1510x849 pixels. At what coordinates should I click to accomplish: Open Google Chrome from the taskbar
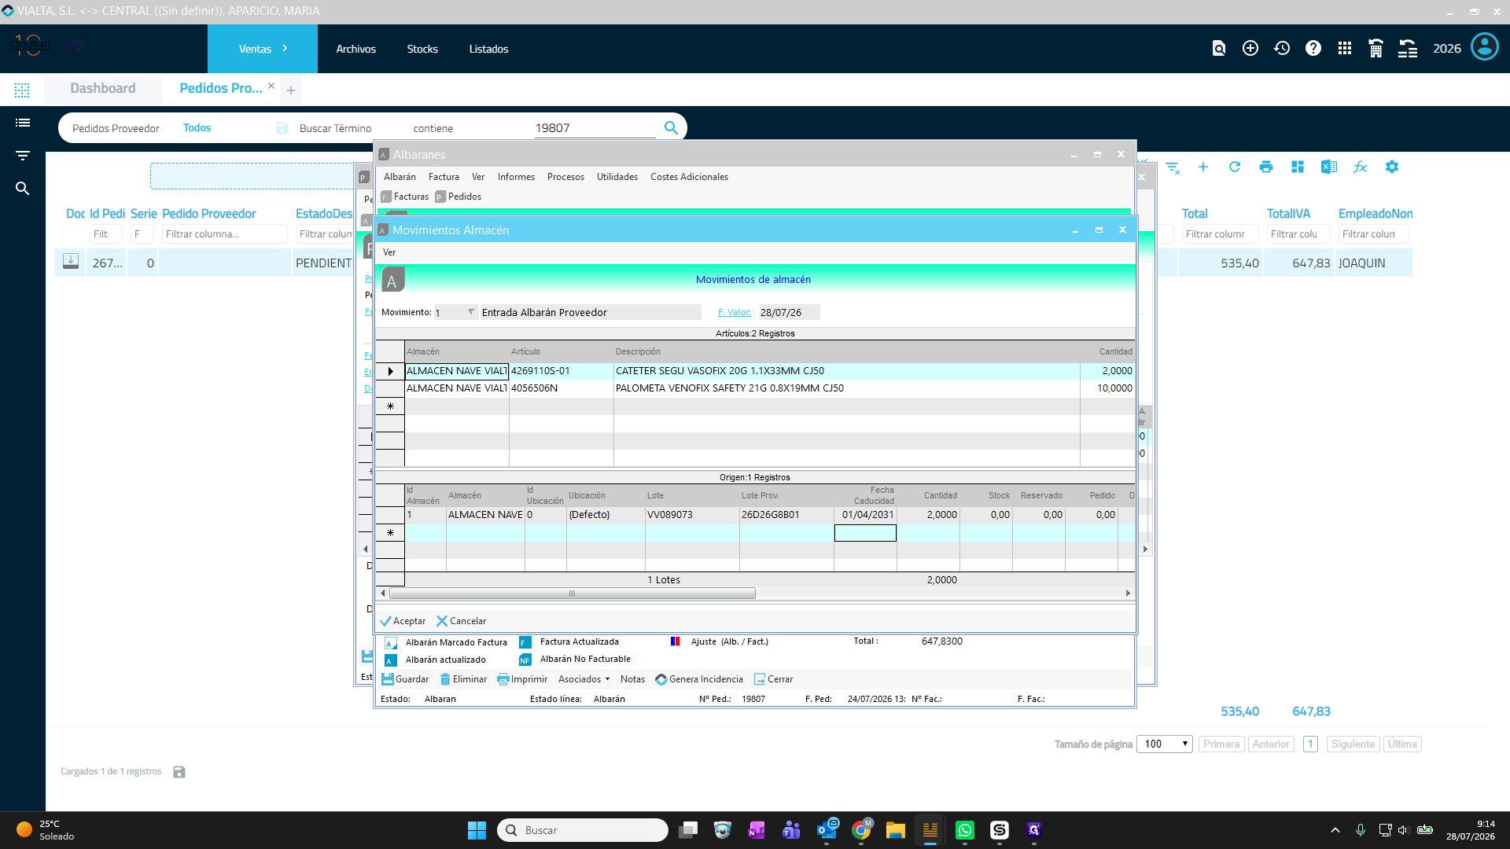pos(861,830)
